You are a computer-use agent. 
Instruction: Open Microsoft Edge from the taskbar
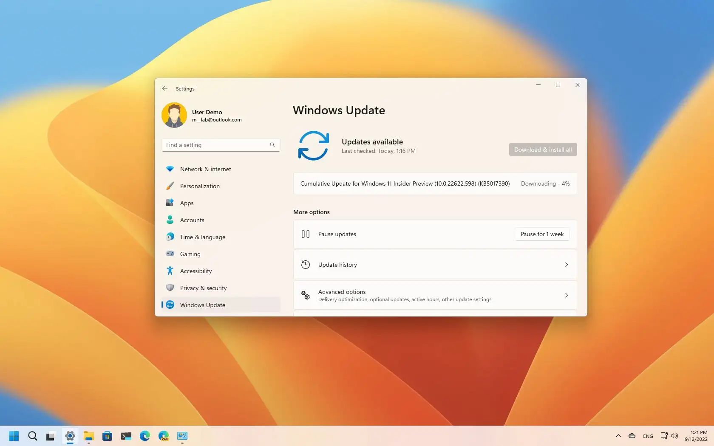[x=145, y=436]
